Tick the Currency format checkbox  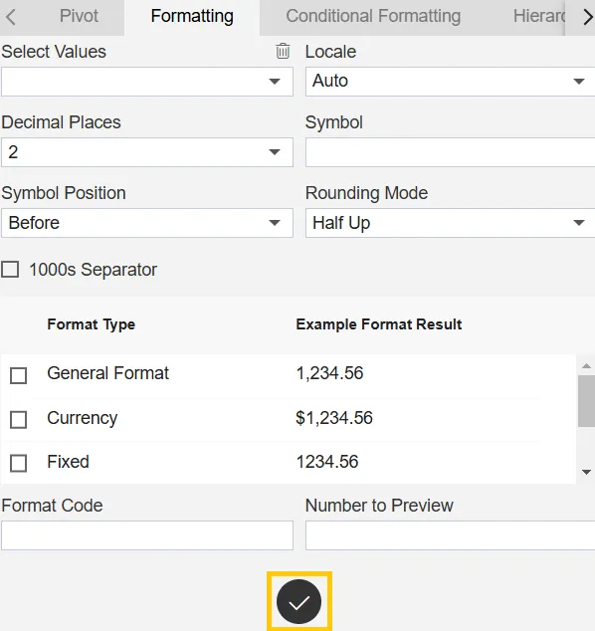(19, 420)
